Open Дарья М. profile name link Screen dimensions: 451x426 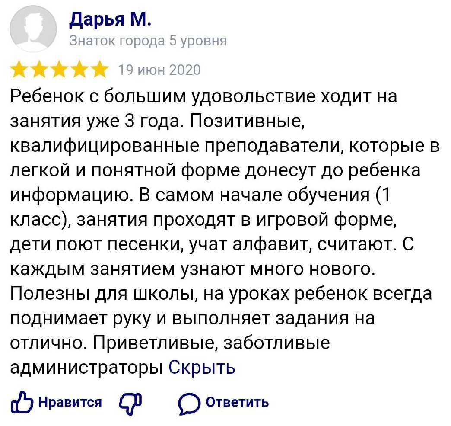(x=110, y=20)
